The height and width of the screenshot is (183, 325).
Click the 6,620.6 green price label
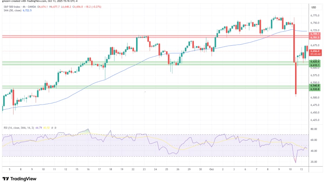pyautogui.click(x=315, y=62)
